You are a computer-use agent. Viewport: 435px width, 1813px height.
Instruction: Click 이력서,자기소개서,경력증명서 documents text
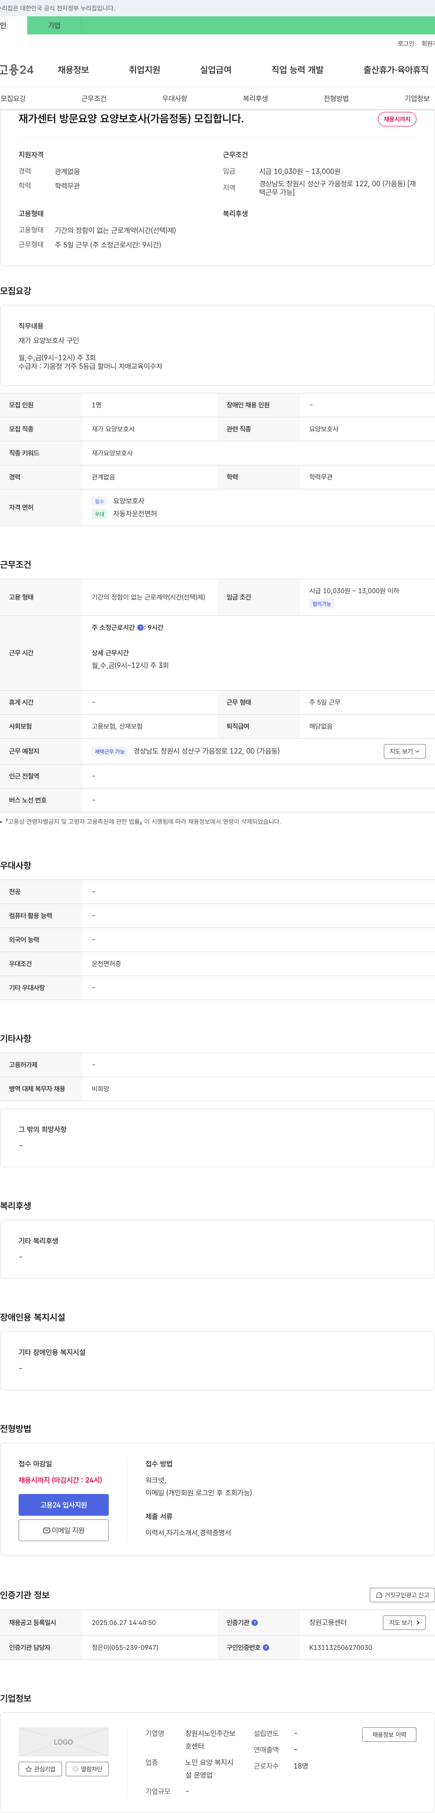[188, 1533]
